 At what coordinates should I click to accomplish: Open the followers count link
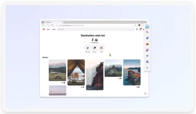(95, 43)
